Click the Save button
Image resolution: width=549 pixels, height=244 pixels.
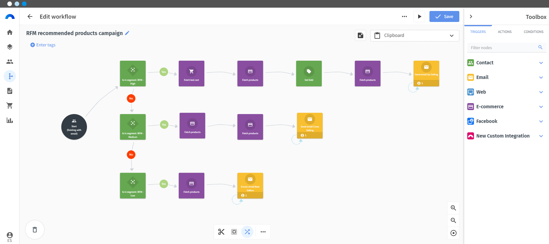tap(444, 16)
